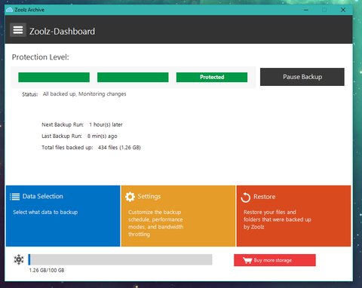Open the Settings tile

click(x=178, y=216)
